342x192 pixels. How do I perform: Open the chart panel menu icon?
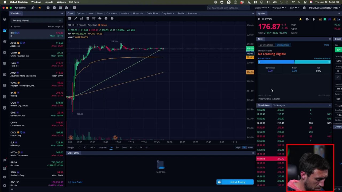(x=253, y=13)
